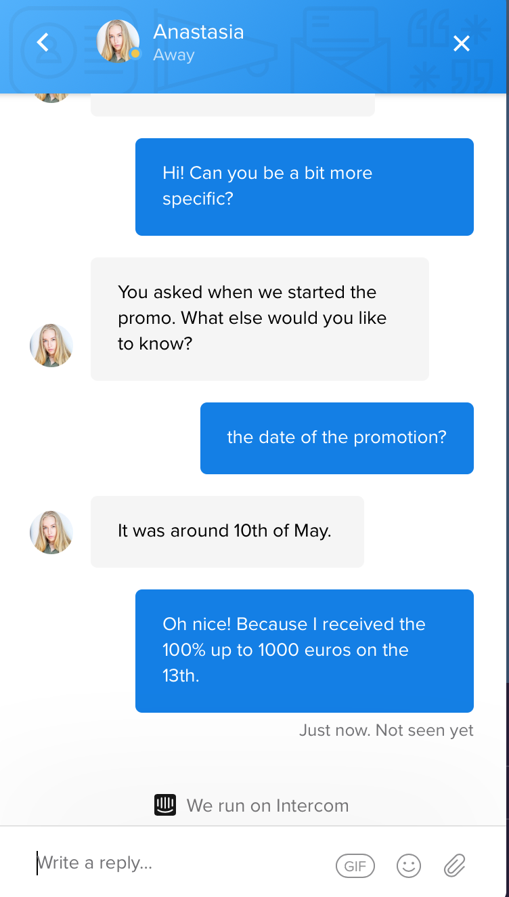Select the "Can you be a bit more specific?" message
The image size is (509, 897).
[x=304, y=186]
